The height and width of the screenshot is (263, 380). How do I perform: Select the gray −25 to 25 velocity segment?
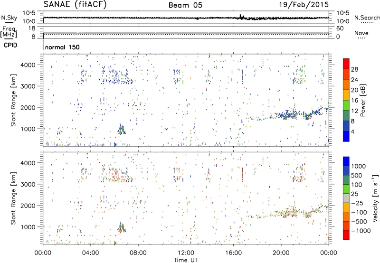(x=346, y=198)
